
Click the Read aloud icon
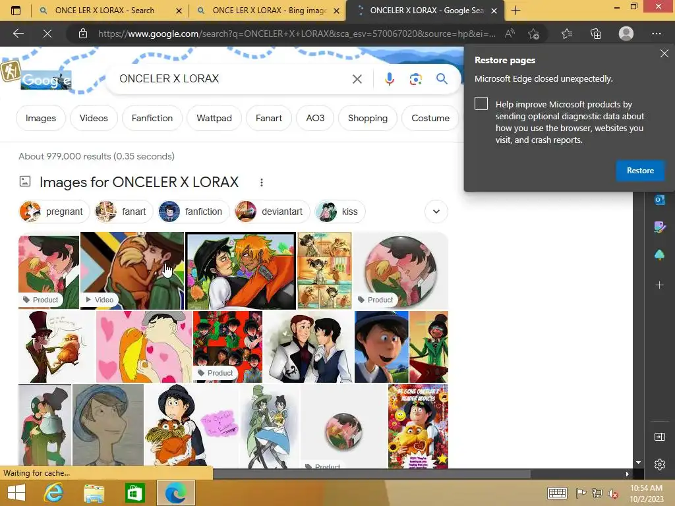[x=510, y=34]
